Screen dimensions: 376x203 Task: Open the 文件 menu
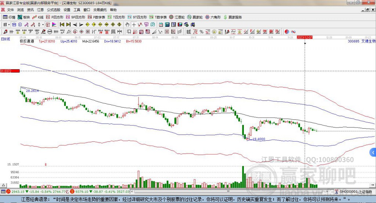pos(10,10)
